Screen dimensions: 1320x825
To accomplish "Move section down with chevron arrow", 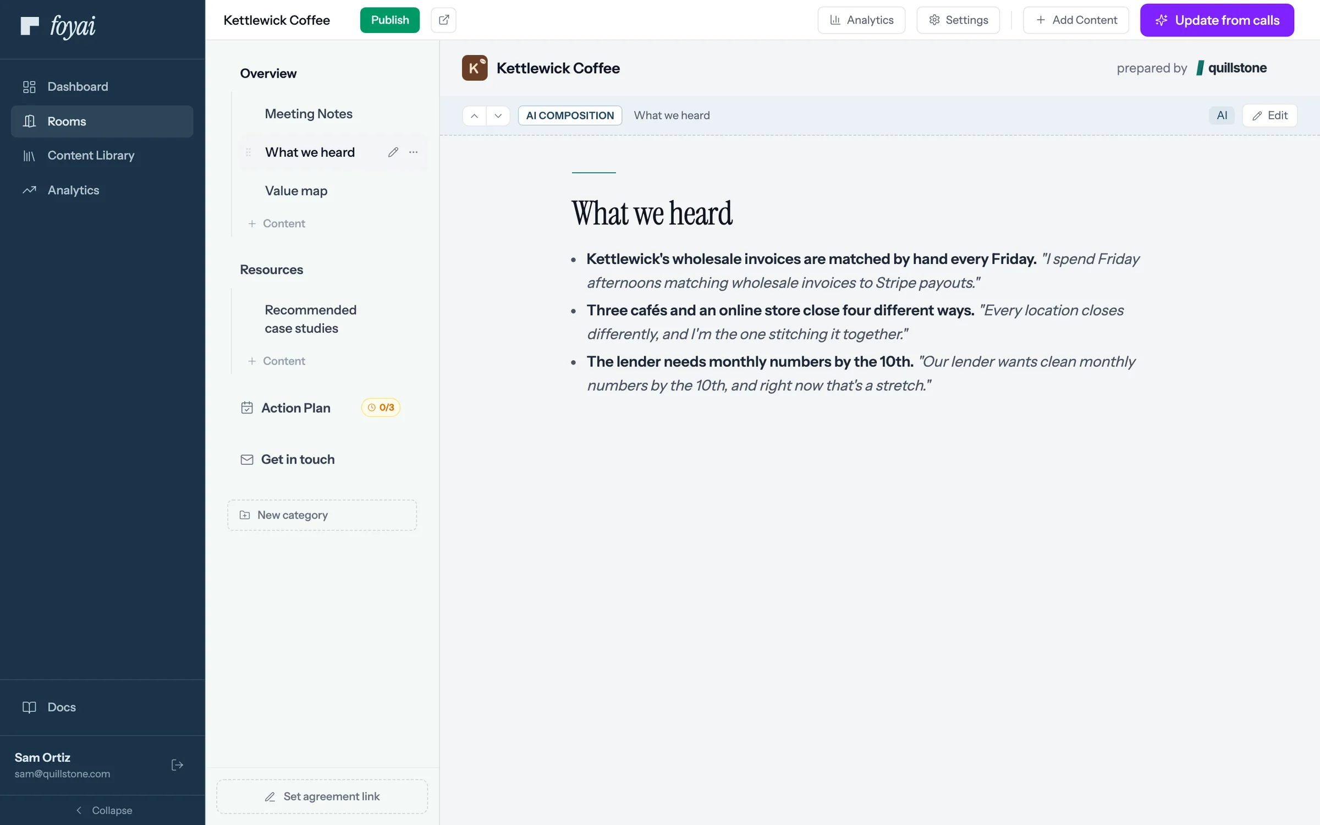I will pyautogui.click(x=498, y=116).
